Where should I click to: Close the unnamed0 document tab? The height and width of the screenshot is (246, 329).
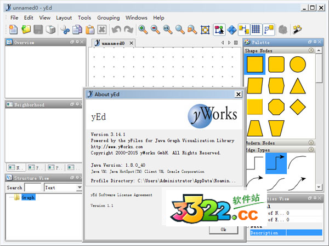coord(132,43)
